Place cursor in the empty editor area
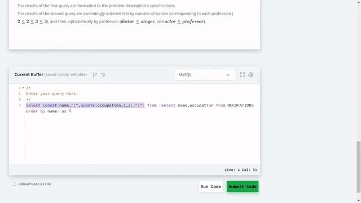The height and width of the screenshot is (203, 361). [142, 138]
